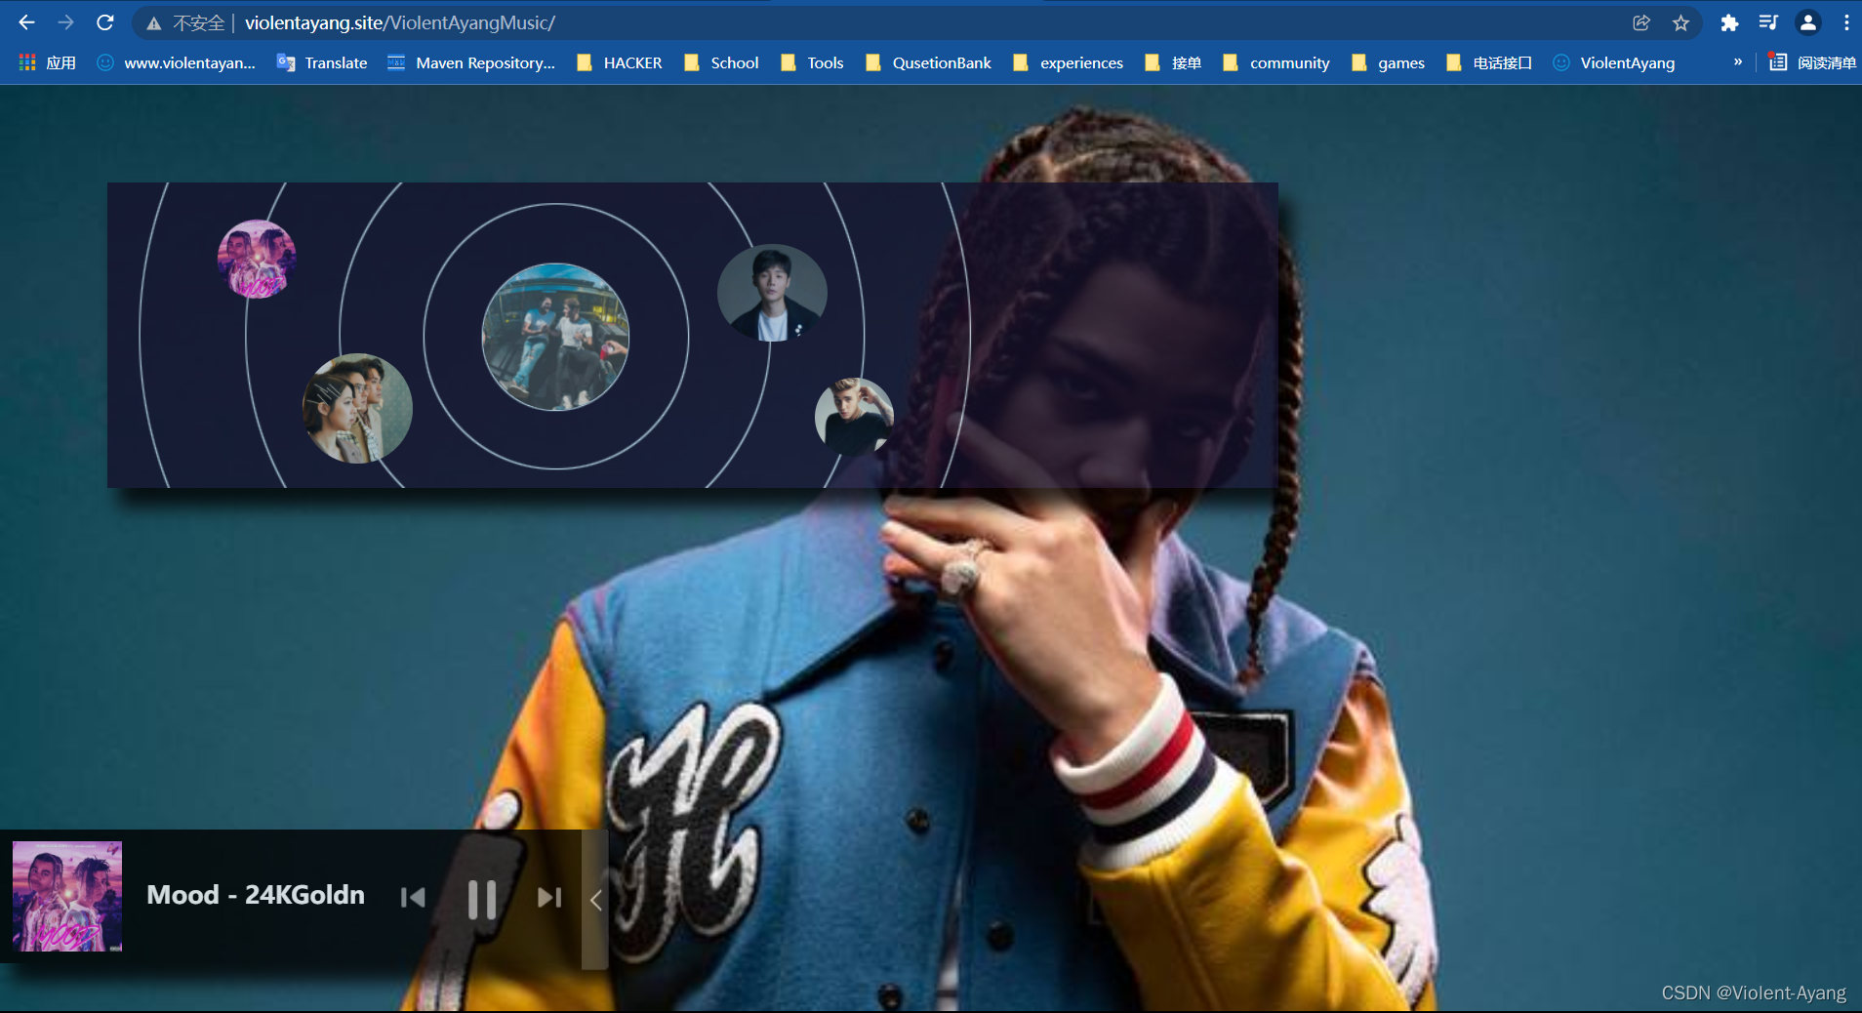Image resolution: width=1862 pixels, height=1013 pixels.
Task: Open www.violentayan... bookmark
Action: click(x=177, y=62)
